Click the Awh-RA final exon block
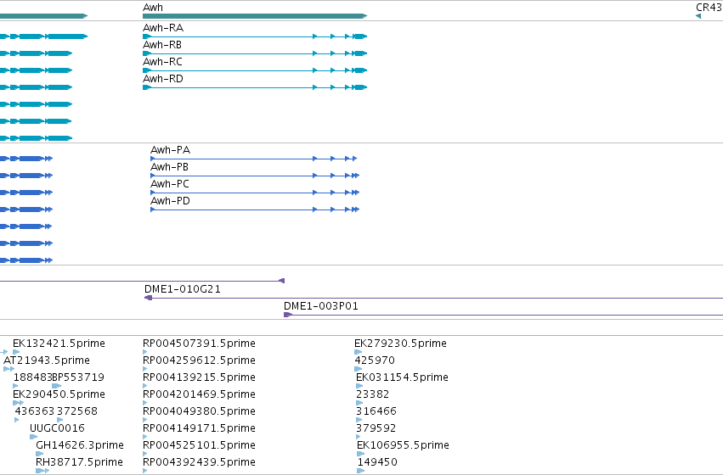 pyautogui.click(x=360, y=36)
